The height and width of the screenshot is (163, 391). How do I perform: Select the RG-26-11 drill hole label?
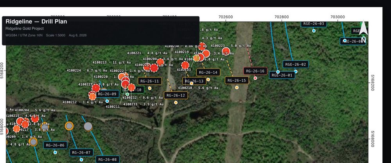tap(150, 81)
